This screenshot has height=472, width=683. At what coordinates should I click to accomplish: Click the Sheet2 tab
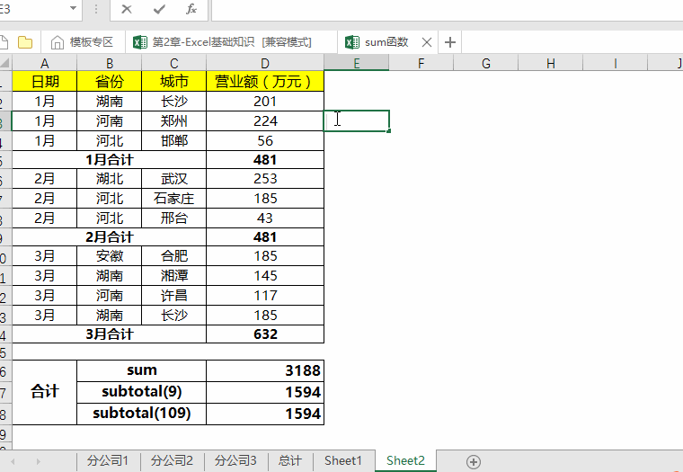pyautogui.click(x=405, y=461)
